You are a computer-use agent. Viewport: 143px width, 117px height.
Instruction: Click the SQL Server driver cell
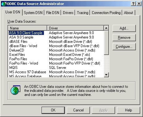58,68
